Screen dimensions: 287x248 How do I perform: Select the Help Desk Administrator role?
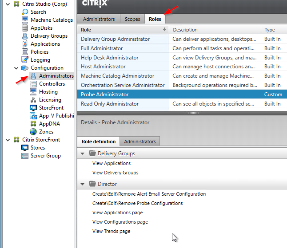[182, 58]
